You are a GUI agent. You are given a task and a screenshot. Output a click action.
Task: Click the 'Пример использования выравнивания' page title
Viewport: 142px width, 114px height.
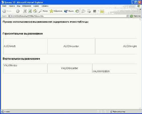coord(45,22)
